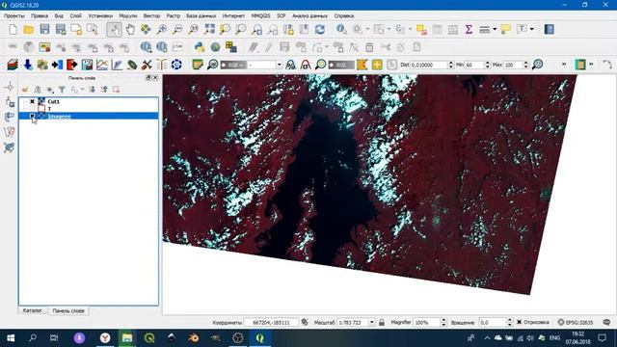Open layer styling paintbrush in layers panel

tap(25, 90)
